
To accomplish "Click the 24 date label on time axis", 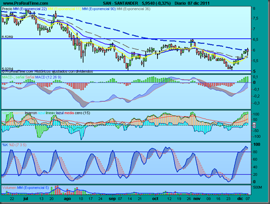I will click(x=100, y=199).
